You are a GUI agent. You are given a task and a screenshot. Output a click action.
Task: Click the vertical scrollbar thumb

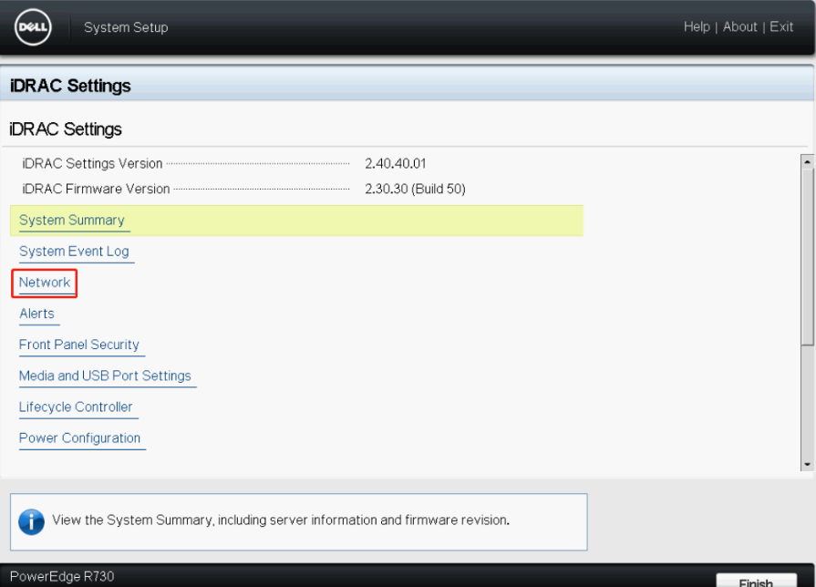(807, 256)
